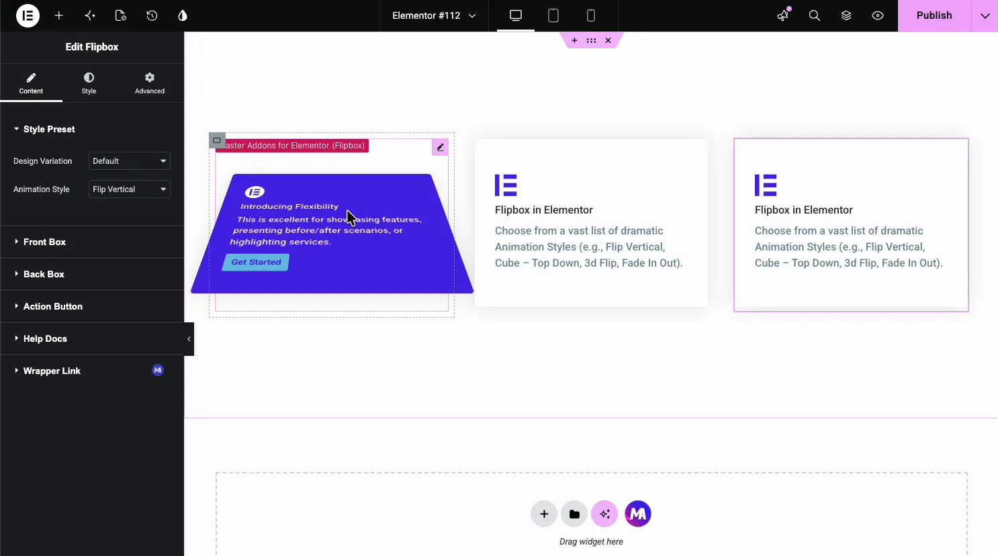Viewport: 998px width, 556px height.
Task: Open Publish options arrow
Action: pos(985,15)
